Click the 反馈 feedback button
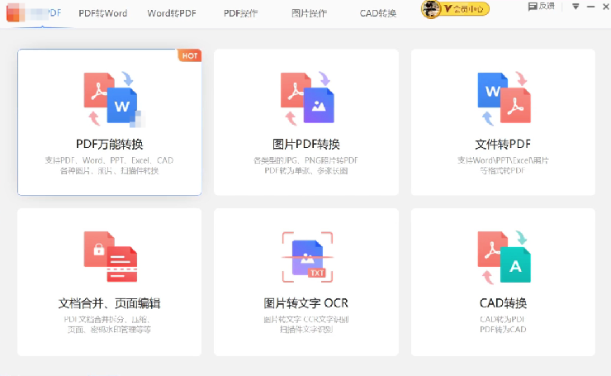611x376 pixels. [541, 7]
